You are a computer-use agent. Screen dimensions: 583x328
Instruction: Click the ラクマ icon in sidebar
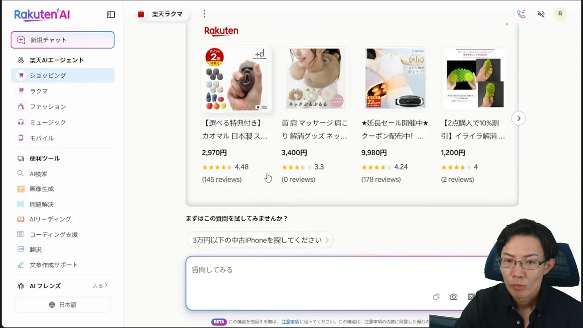click(20, 91)
